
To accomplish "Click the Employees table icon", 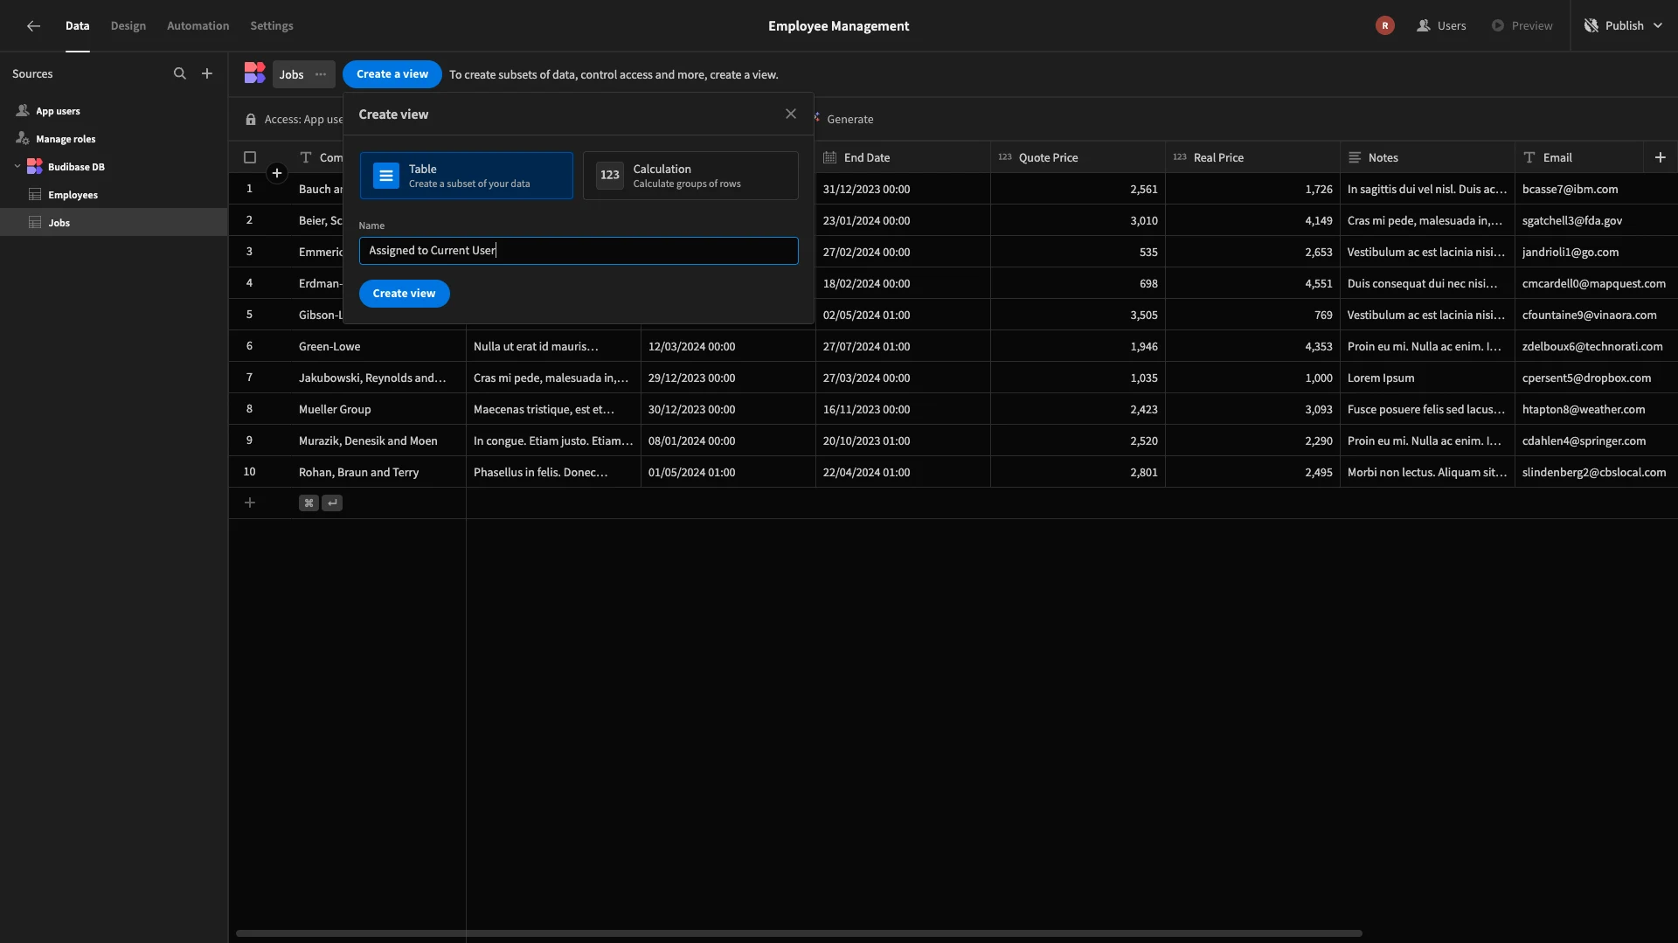I will point(35,195).
